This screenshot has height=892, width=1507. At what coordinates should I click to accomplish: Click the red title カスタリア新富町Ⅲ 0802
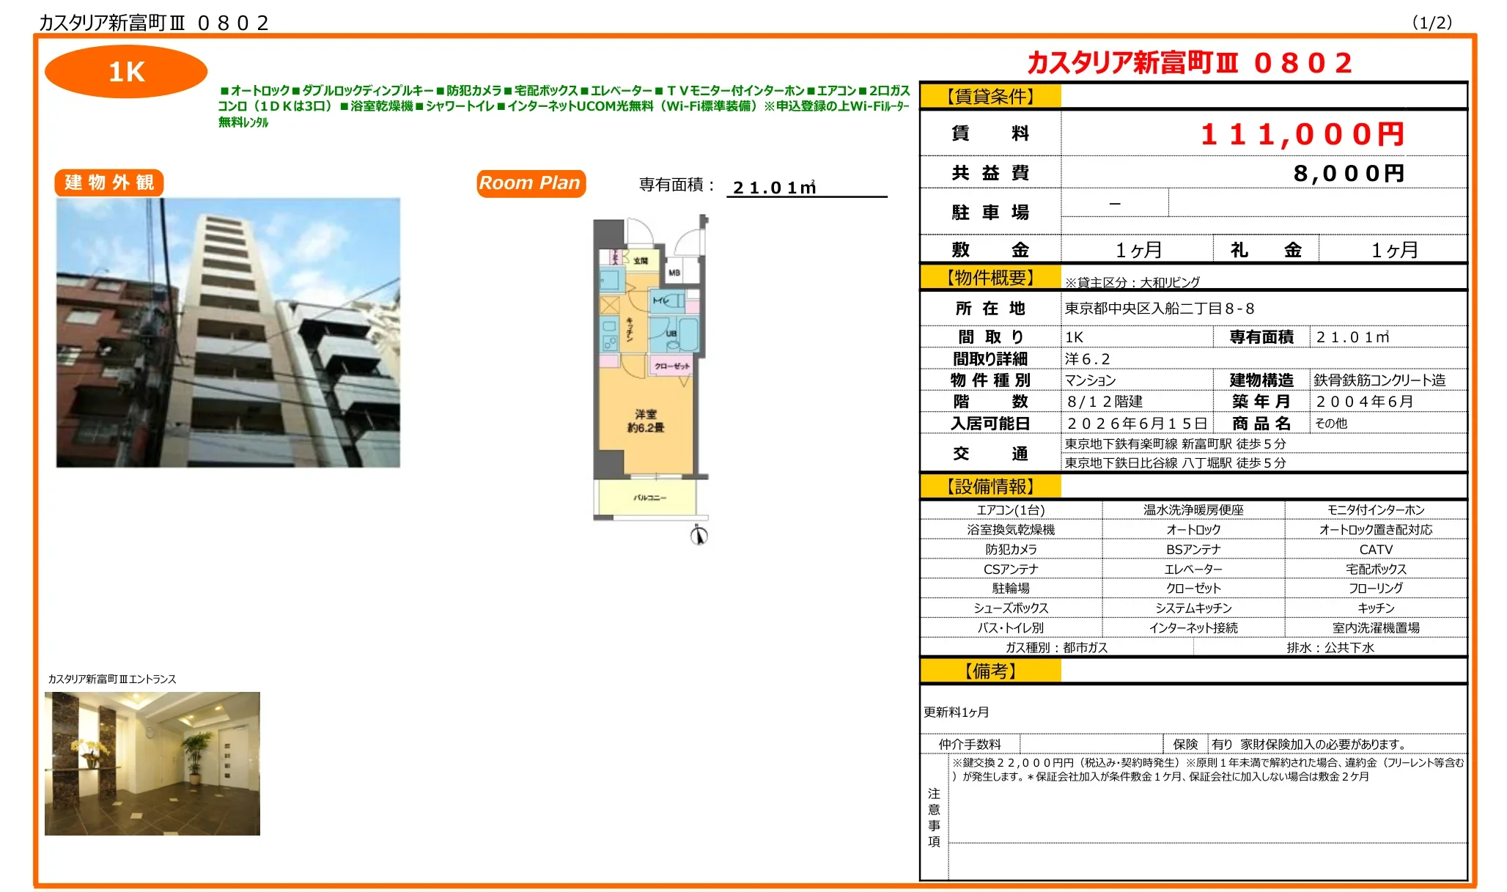click(x=1189, y=63)
